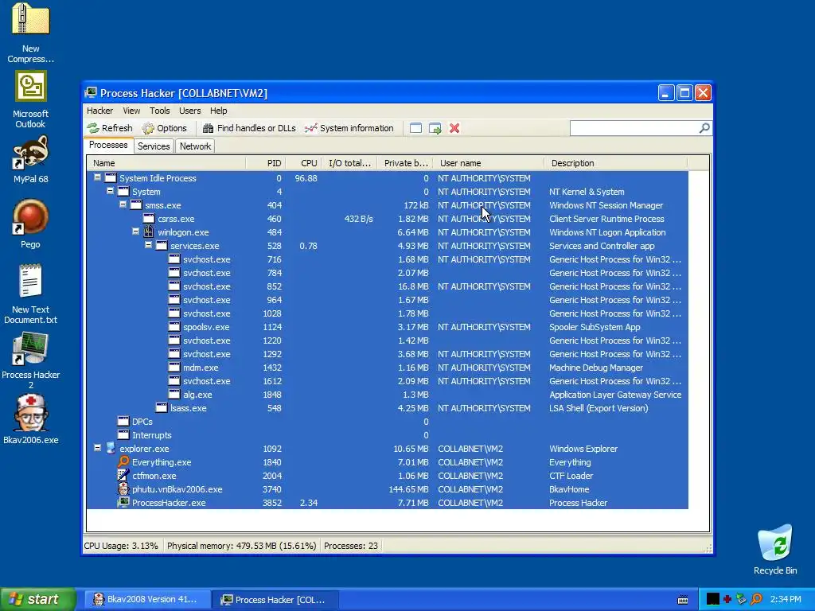
Task: Collapse the winlogon.exe node
Action: [135, 232]
